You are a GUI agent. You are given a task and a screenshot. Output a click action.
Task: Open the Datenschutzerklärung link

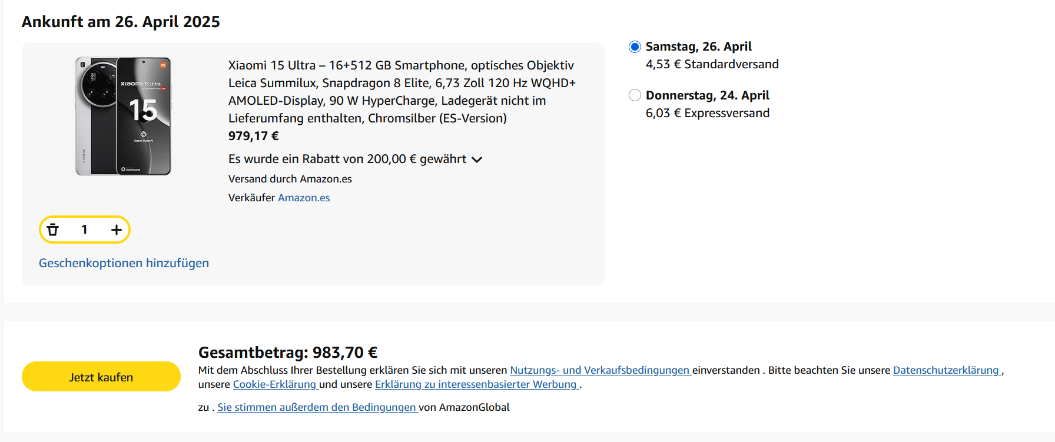(x=946, y=370)
